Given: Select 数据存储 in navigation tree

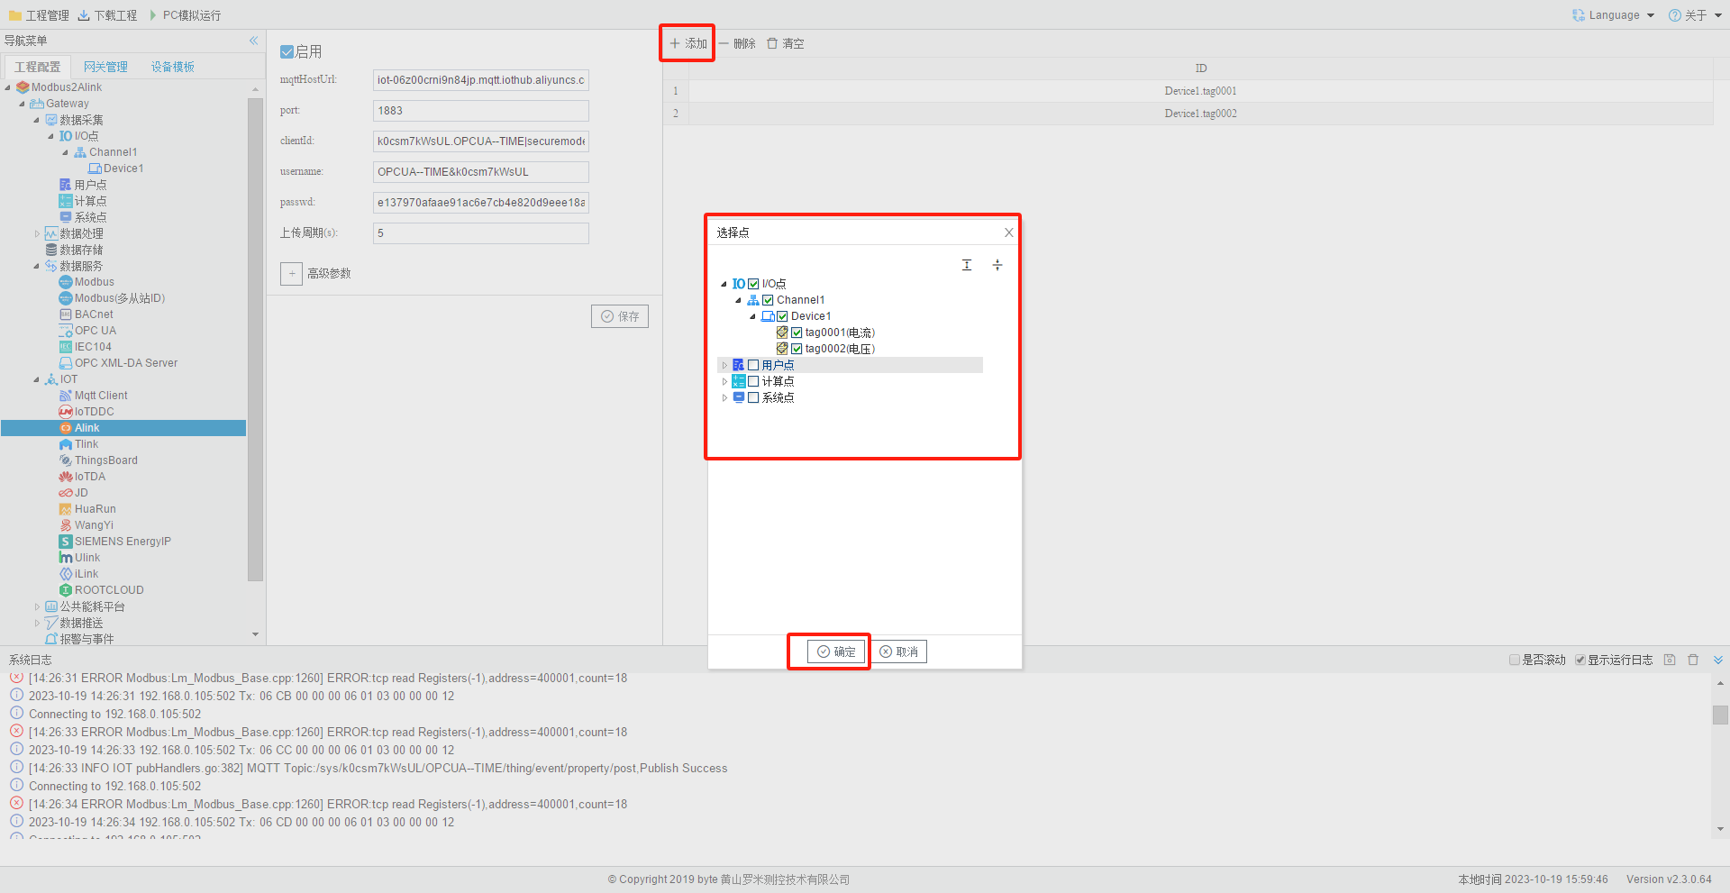Looking at the screenshot, I should pos(81,250).
